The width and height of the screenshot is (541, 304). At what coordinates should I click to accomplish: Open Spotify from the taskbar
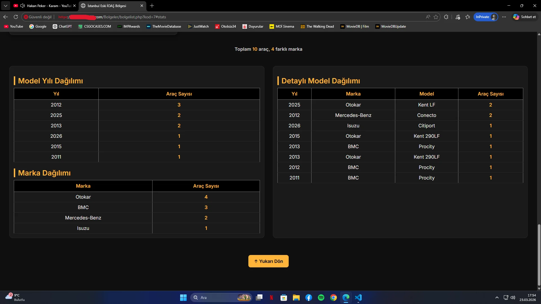pos(321,298)
